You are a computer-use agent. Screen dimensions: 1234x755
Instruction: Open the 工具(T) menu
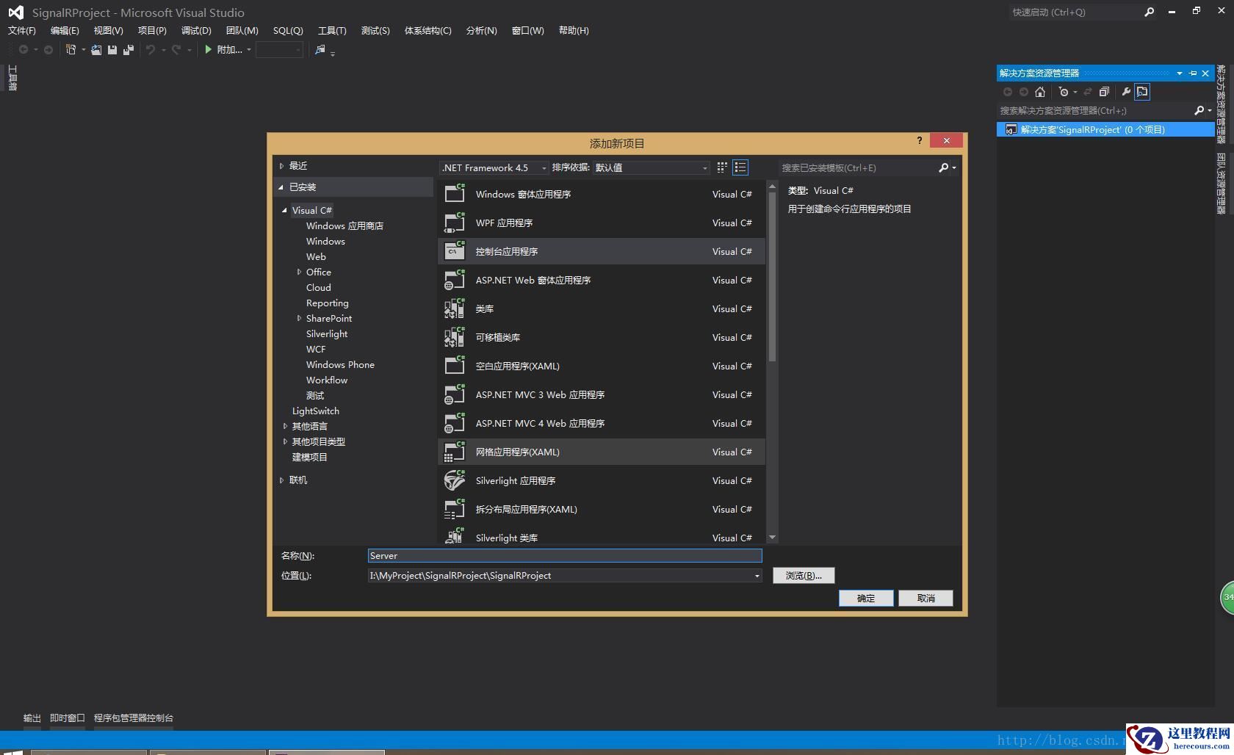coord(332,31)
